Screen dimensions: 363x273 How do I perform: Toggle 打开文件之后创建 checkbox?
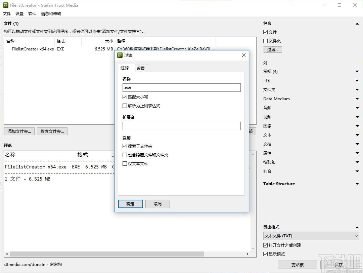pyautogui.click(x=266, y=245)
